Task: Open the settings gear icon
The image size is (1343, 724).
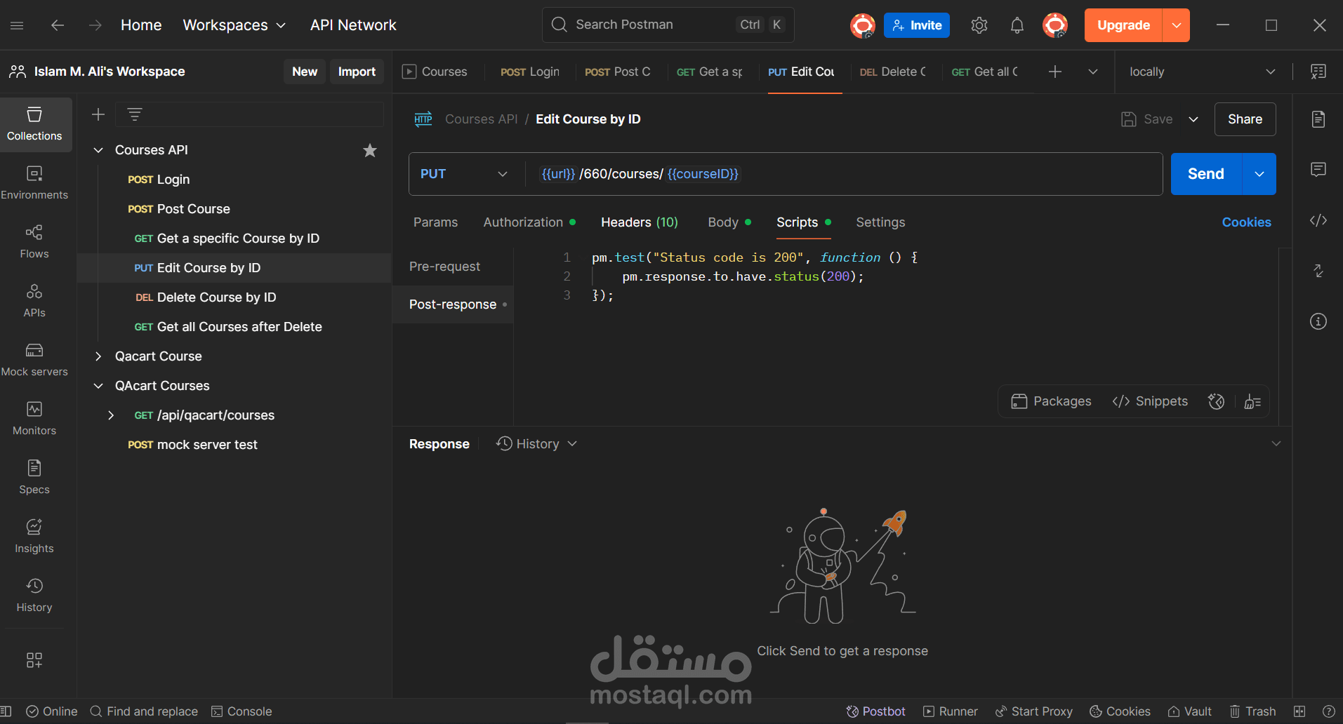Action: (979, 25)
